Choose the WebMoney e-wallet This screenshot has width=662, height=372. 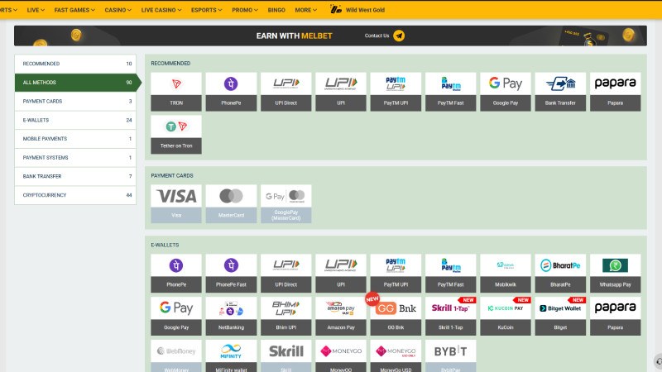[x=176, y=355]
